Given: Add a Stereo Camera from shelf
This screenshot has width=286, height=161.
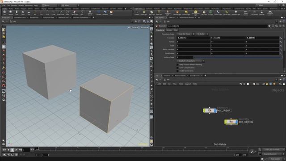Looking at the screenshot, I should point(246,13).
